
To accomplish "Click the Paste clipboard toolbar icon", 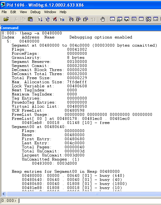I will 30,19.
